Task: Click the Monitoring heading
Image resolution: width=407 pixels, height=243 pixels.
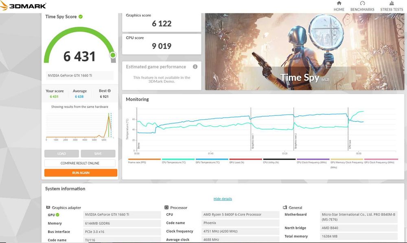Action: point(137,100)
